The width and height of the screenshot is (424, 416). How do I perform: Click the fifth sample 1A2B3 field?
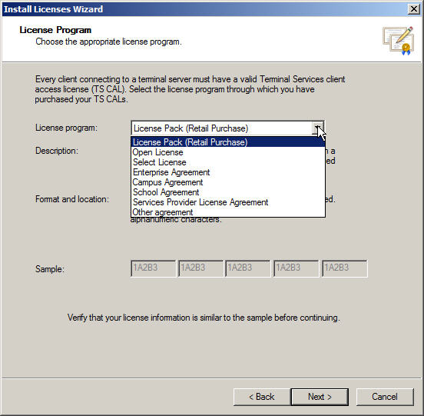tap(344, 268)
